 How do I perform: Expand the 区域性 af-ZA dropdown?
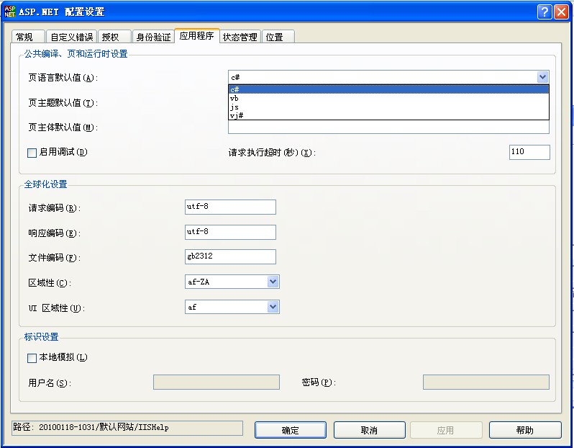(273, 282)
